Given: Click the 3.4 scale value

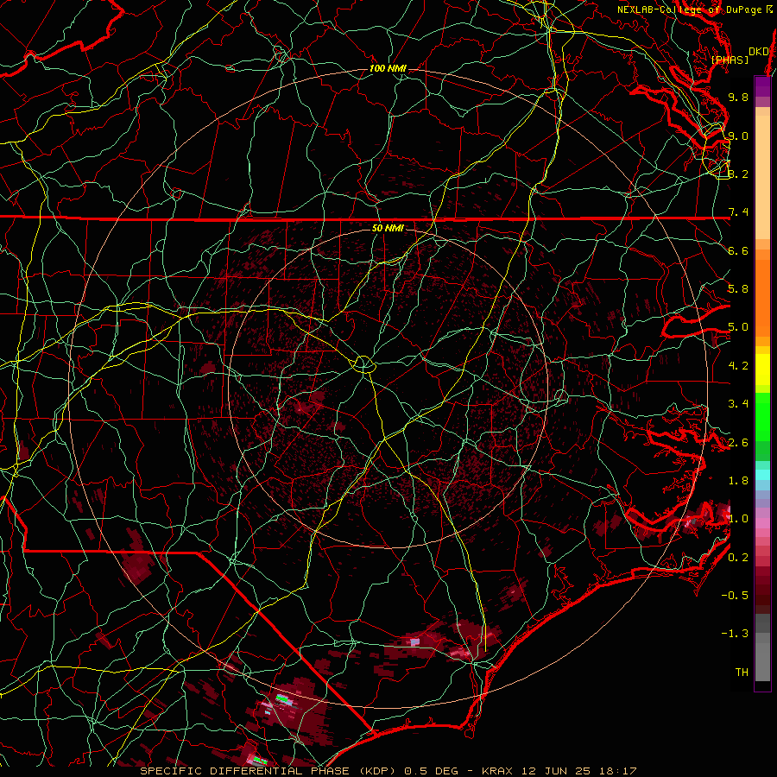Looking at the screenshot, I should (738, 404).
